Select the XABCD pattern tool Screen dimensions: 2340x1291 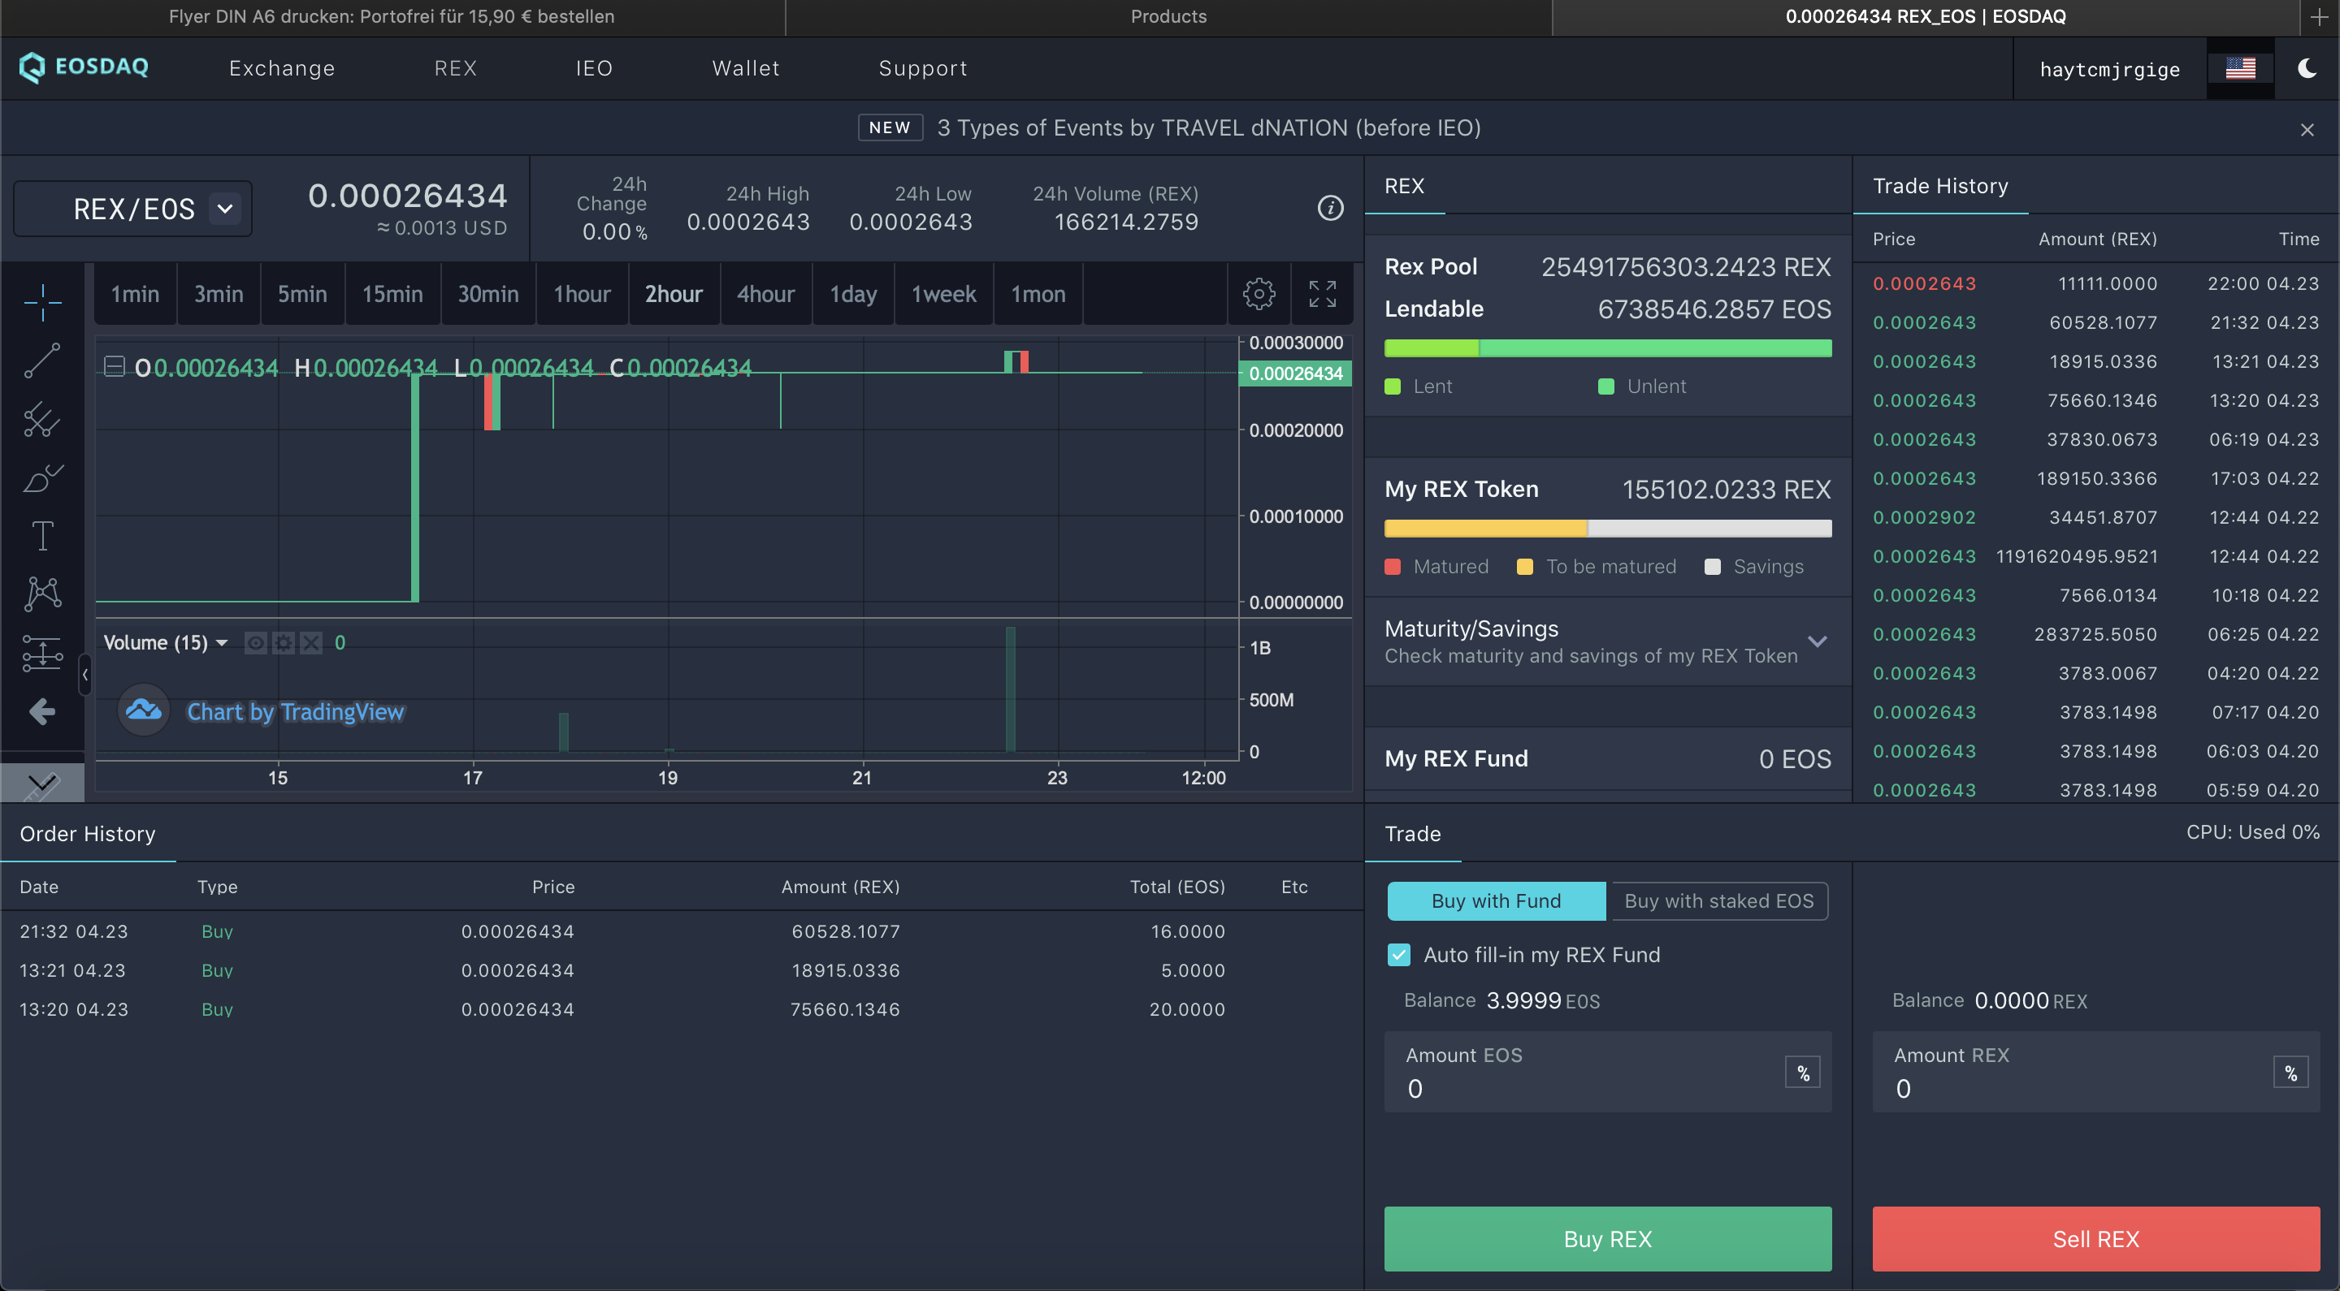click(43, 594)
